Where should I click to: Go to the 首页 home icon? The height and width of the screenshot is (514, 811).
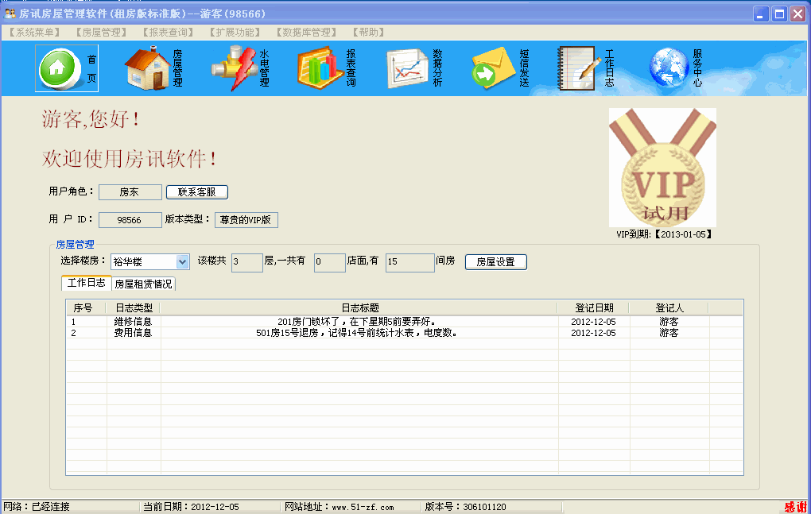pyautogui.click(x=67, y=68)
